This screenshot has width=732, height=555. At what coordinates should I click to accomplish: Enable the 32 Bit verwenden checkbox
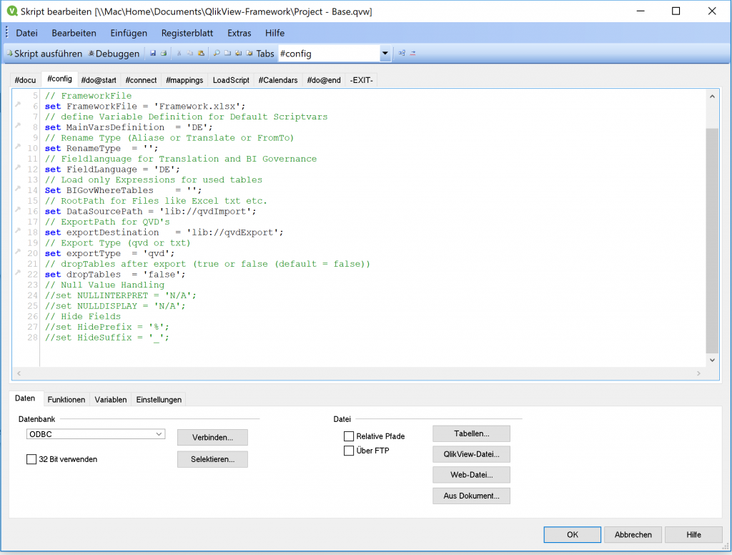point(31,459)
